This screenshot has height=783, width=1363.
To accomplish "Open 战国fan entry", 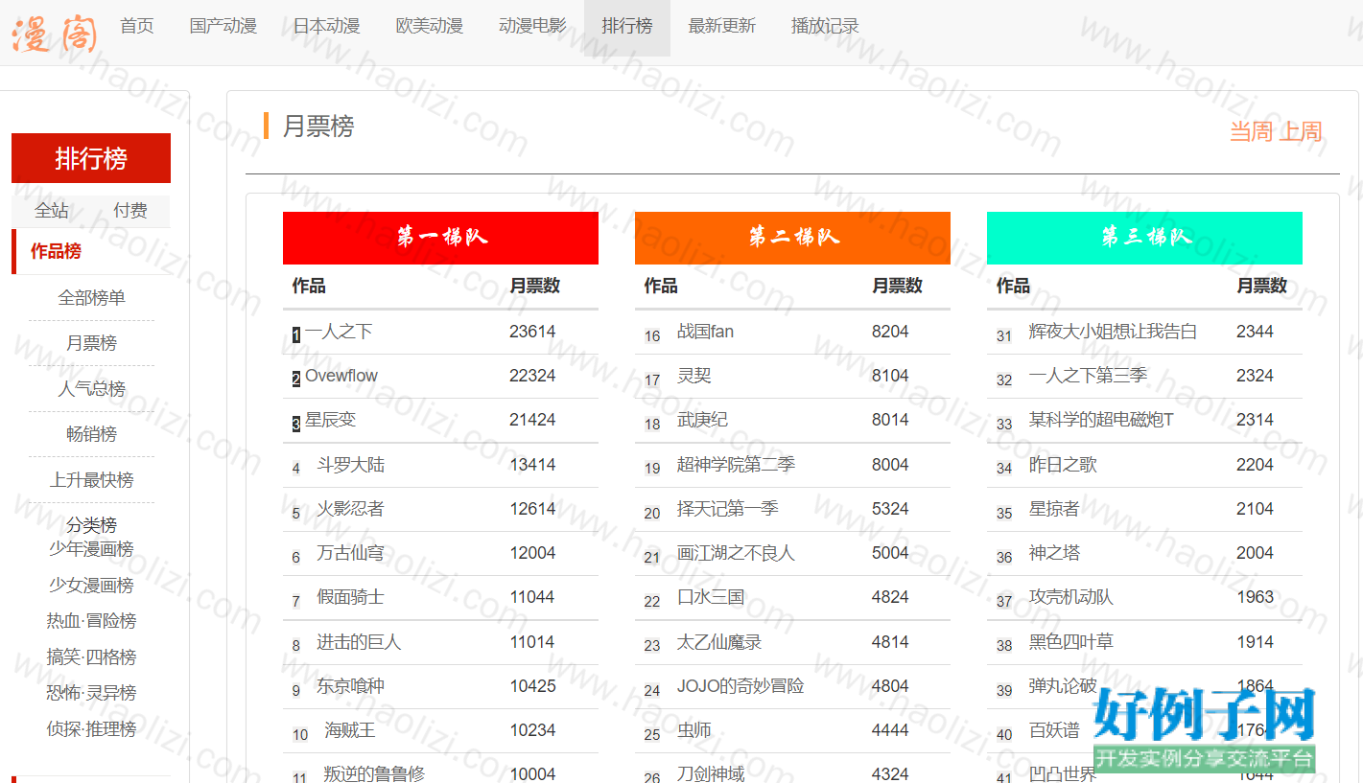I will coord(705,332).
